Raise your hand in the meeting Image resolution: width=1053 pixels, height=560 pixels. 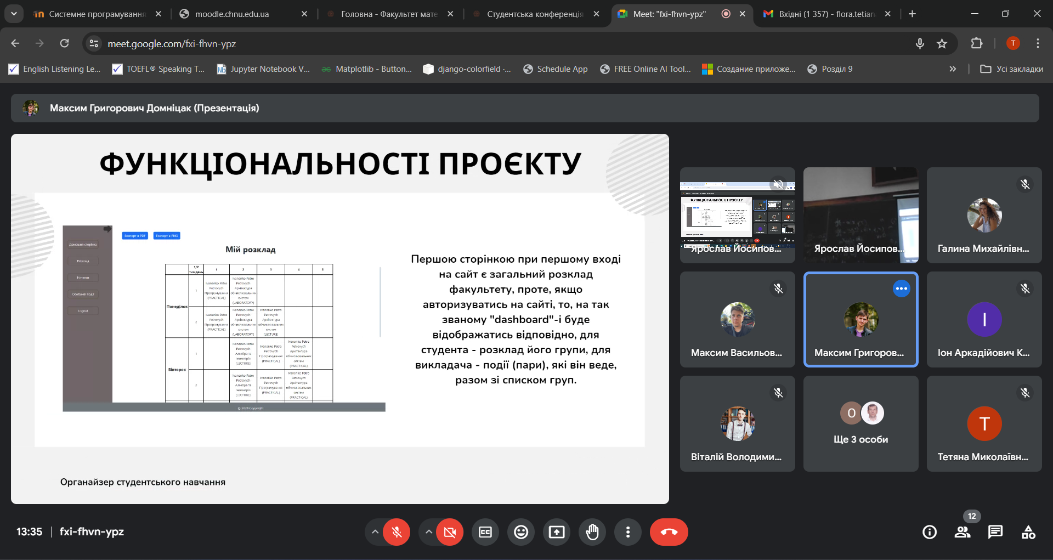(592, 532)
